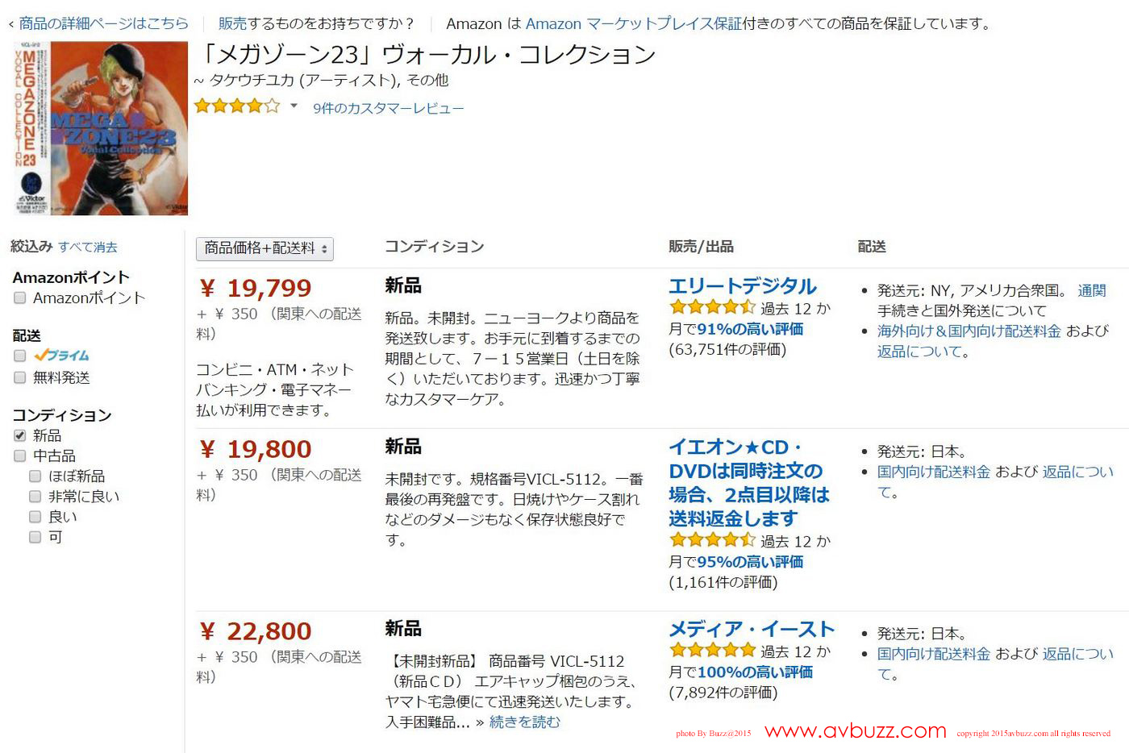The height and width of the screenshot is (753, 1129).
Task: Open the MEGAZONE 23 album cover image
Action: (x=100, y=128)
